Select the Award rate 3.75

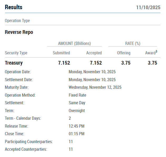[x=152, y=63]
